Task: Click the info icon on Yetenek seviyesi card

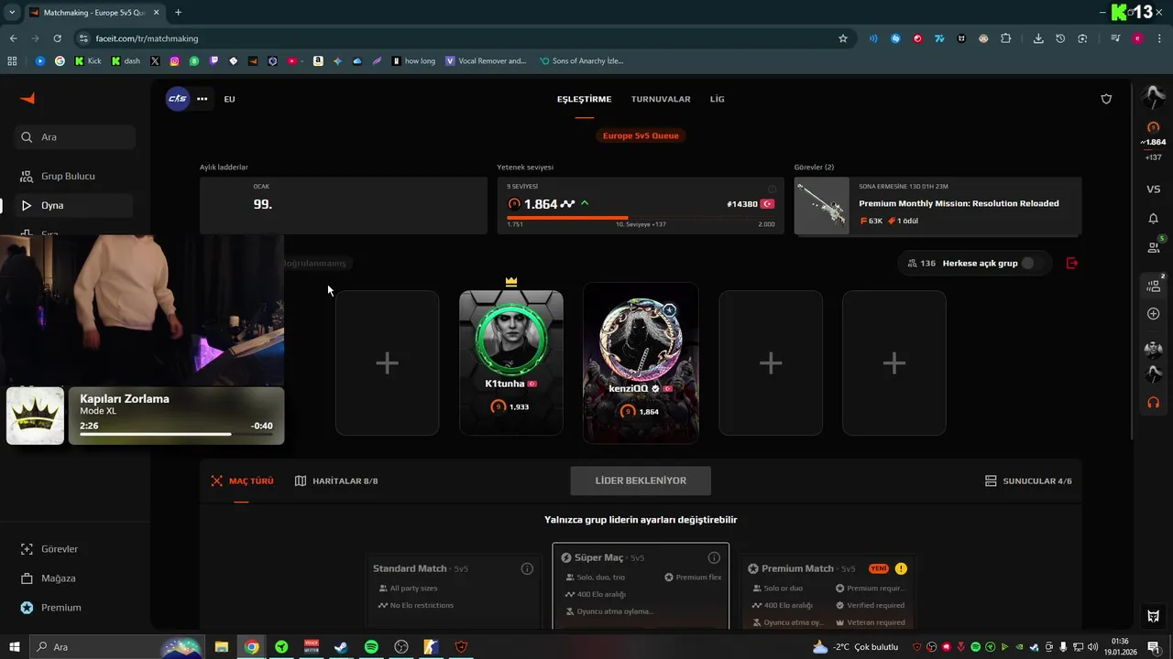Action: [772, 189]
